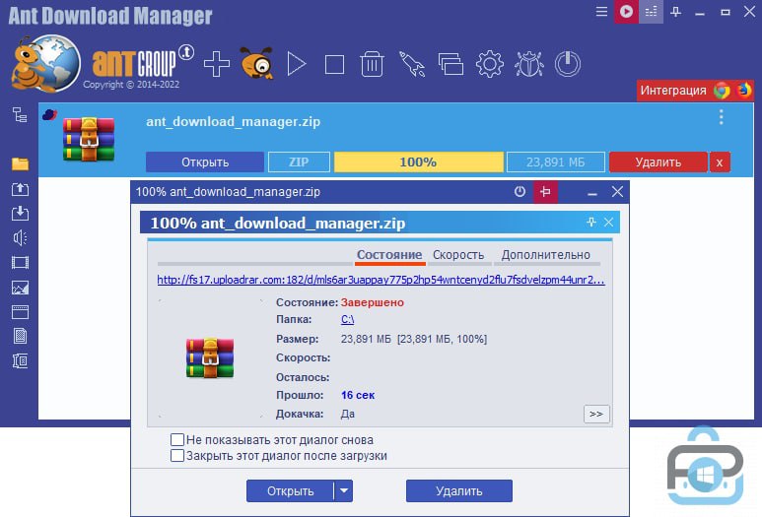Pin main window with title bar pin icon
This screenshot has height=517, width=762.
pos(675,11)
